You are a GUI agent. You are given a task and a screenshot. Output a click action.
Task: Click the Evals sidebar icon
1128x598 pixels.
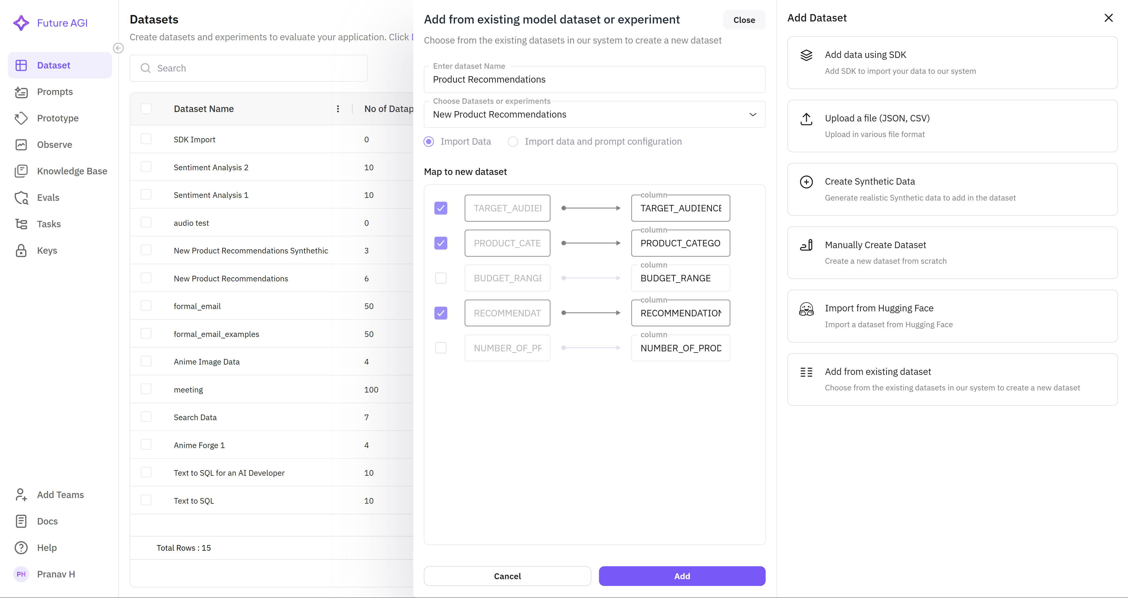21,198
